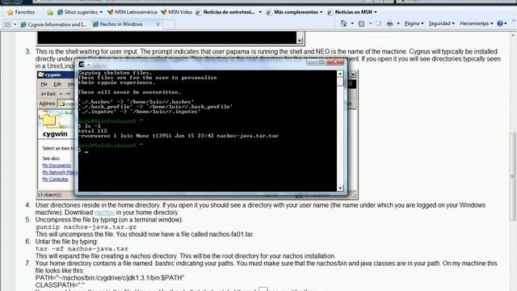
Task: Click the 'ls -l' command in terminal
Action: [x=93, y=126]
